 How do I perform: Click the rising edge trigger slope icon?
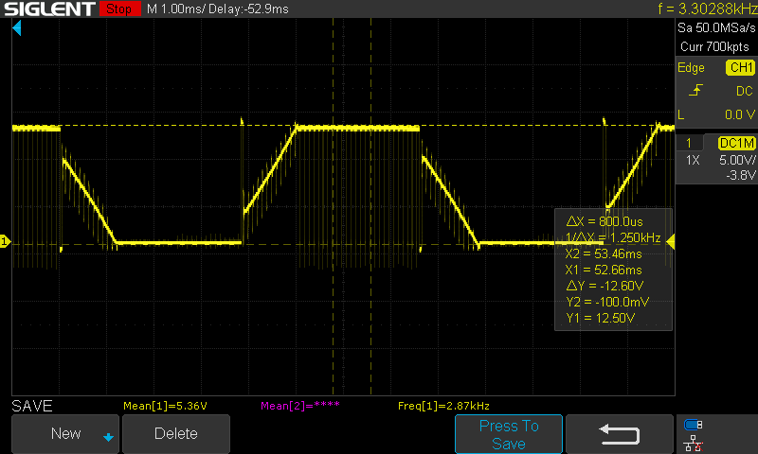(696, 91)
